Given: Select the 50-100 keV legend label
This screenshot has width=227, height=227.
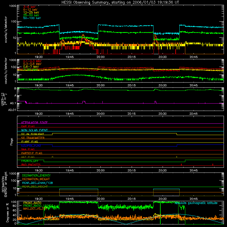Looking at the screenshot, I should (x=32, y=18).
